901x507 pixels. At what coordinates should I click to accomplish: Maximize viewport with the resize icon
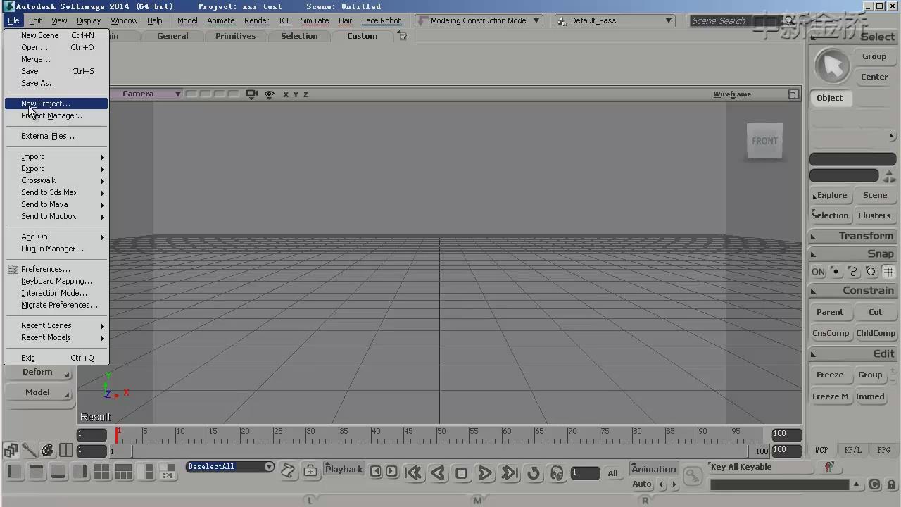(793, 94)
